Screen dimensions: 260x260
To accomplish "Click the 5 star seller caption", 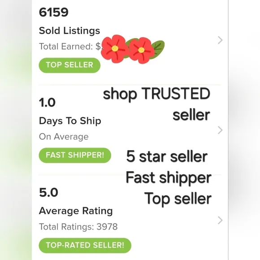I will pyautogui.click(x=167, y=156).
